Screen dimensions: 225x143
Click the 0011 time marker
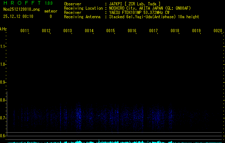coord(25,31)
